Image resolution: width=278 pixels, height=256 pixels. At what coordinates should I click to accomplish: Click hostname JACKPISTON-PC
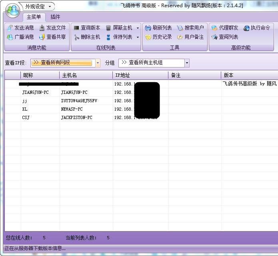pyautogui.click(x=76, y=117)
